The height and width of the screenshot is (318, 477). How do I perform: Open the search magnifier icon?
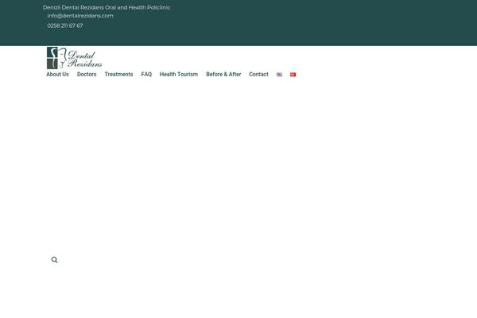[x=54, y=260]
